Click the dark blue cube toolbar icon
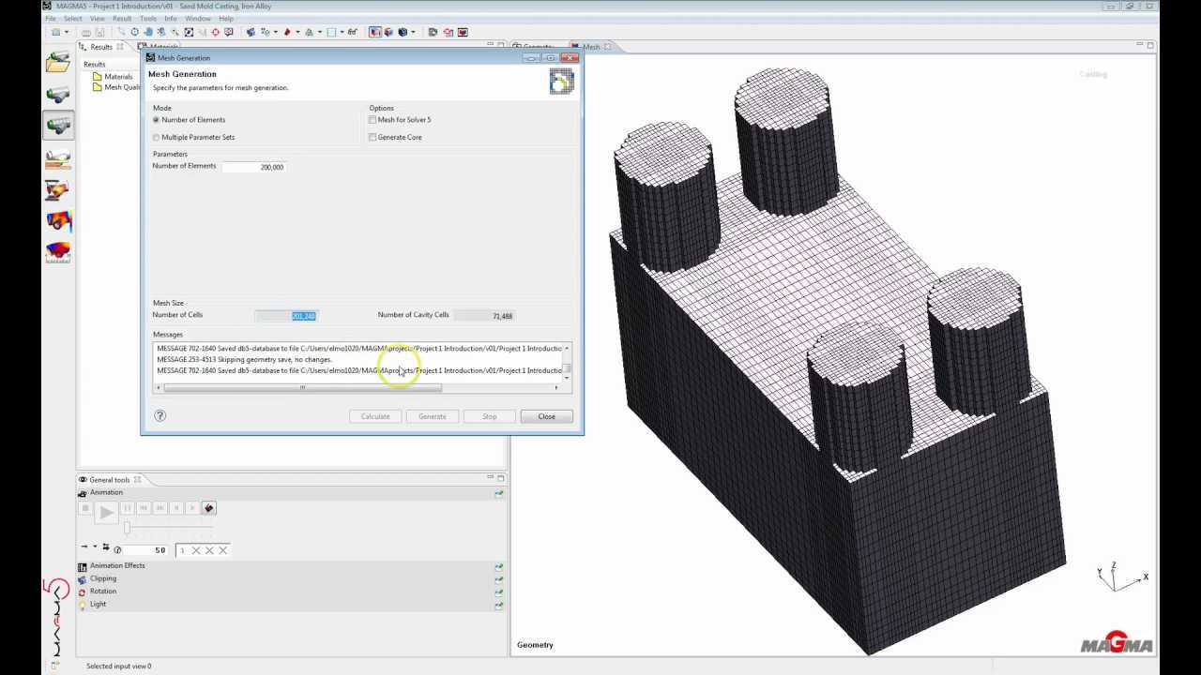Screen dimensions: 1201x675 pos(403,32)
